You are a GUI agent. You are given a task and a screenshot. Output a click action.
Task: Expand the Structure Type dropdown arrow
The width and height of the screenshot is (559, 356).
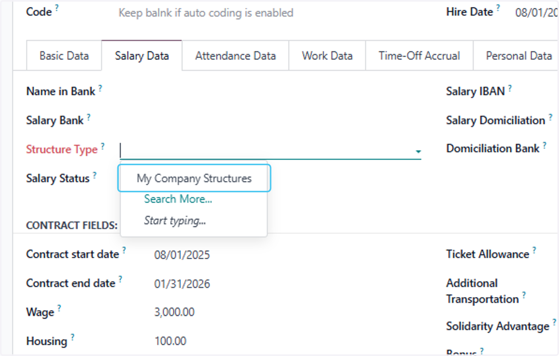pos(418,152)
